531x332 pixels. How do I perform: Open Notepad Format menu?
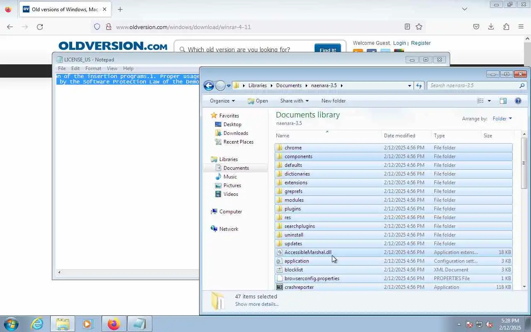tap(93, 68)
